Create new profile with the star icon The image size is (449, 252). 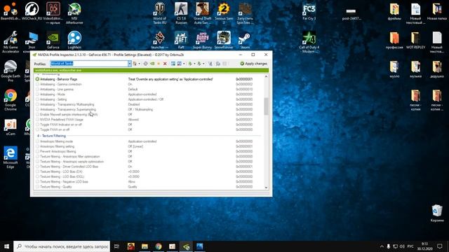click(x=159, y=64)
